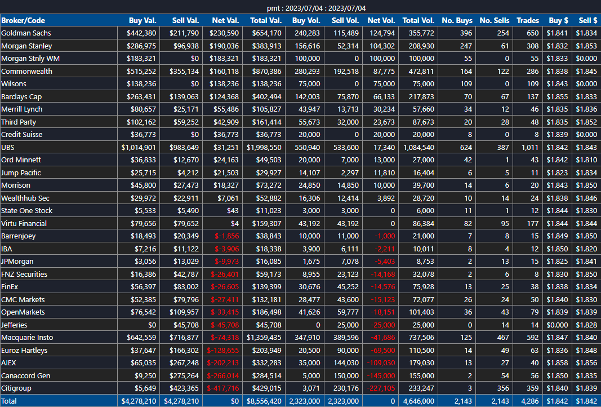Click Goldman Sachs net value $230,590
This screenshot has height=407, width=601.
(x=224, y=33)
